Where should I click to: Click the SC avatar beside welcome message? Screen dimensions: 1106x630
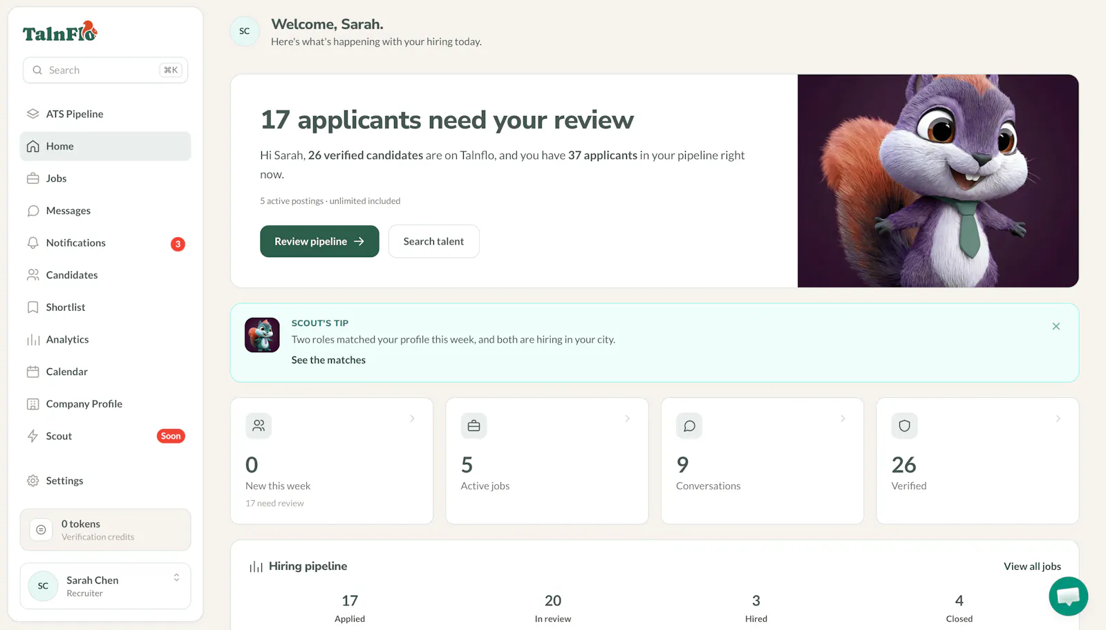[244, 31]
